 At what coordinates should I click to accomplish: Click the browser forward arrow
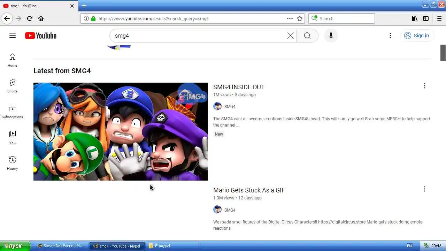point(19,18)
